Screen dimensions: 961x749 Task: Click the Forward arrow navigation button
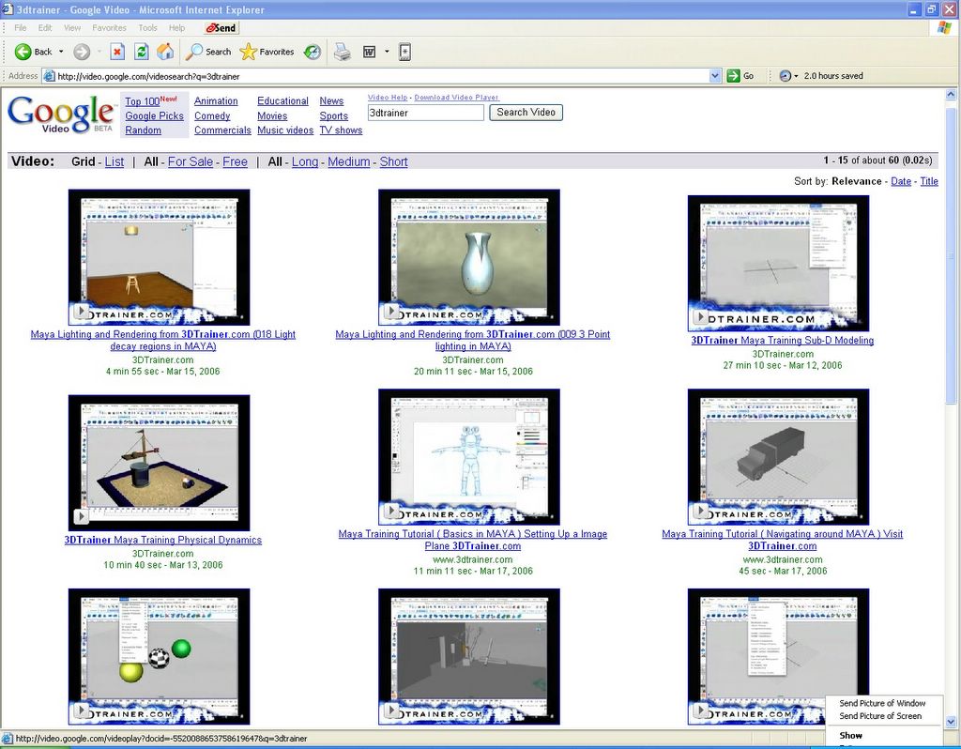click(82, 53)
